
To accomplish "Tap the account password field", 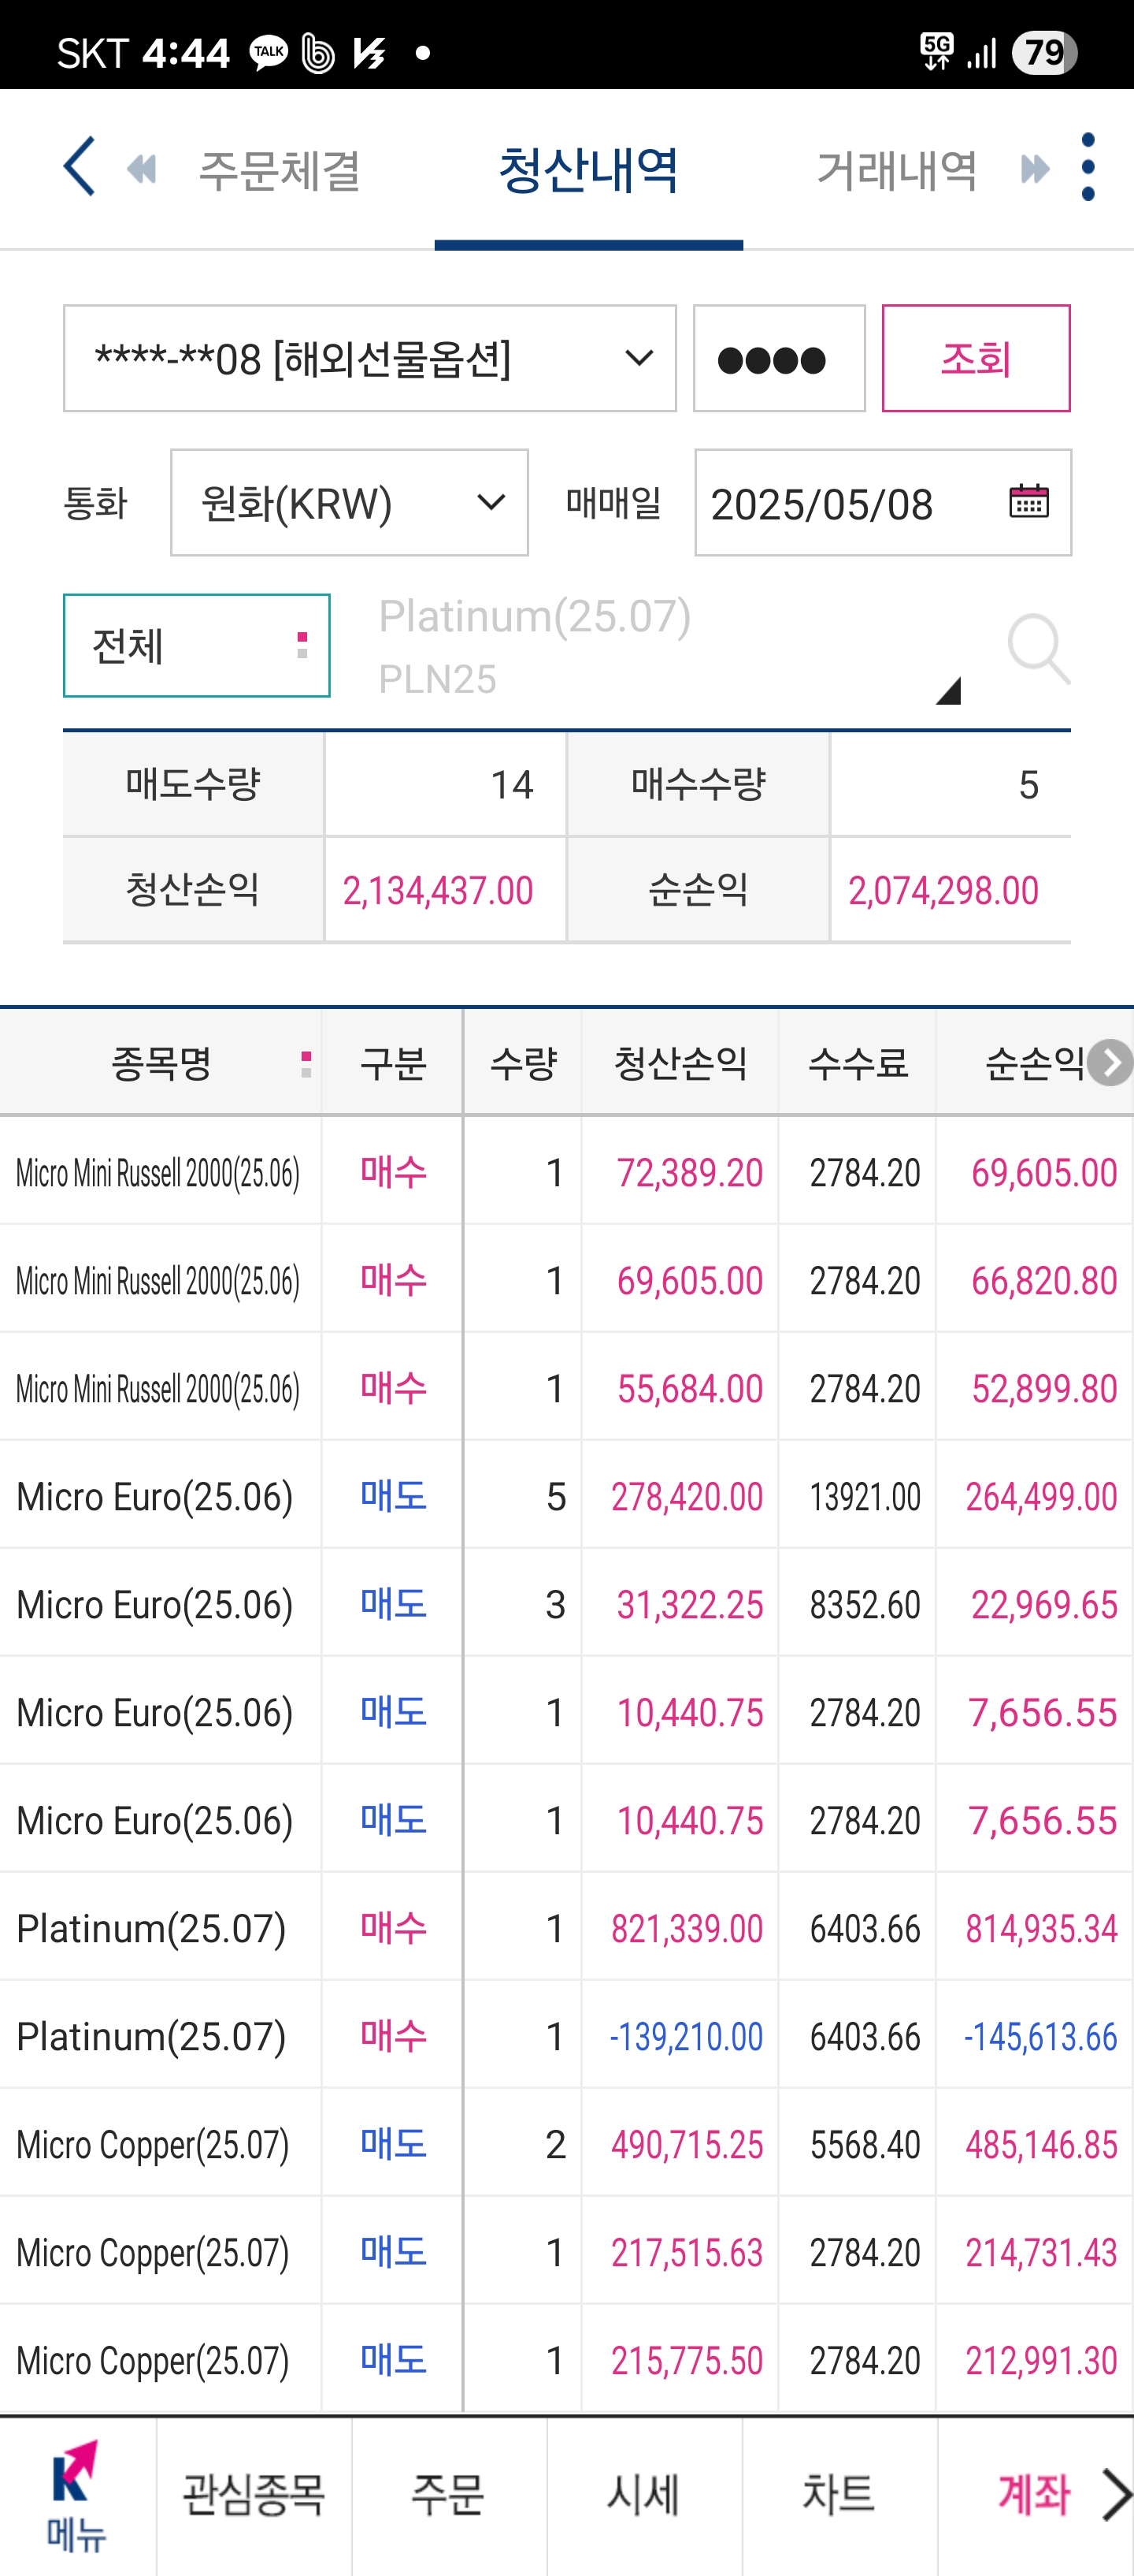I will coord(780,358).
